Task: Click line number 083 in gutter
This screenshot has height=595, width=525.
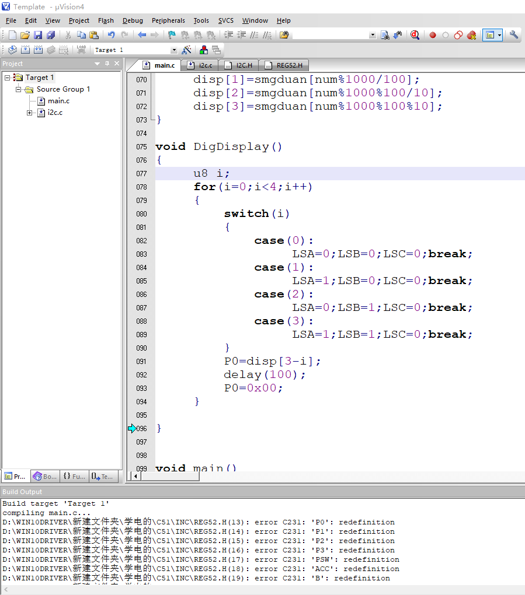Action: click(141, 254)
